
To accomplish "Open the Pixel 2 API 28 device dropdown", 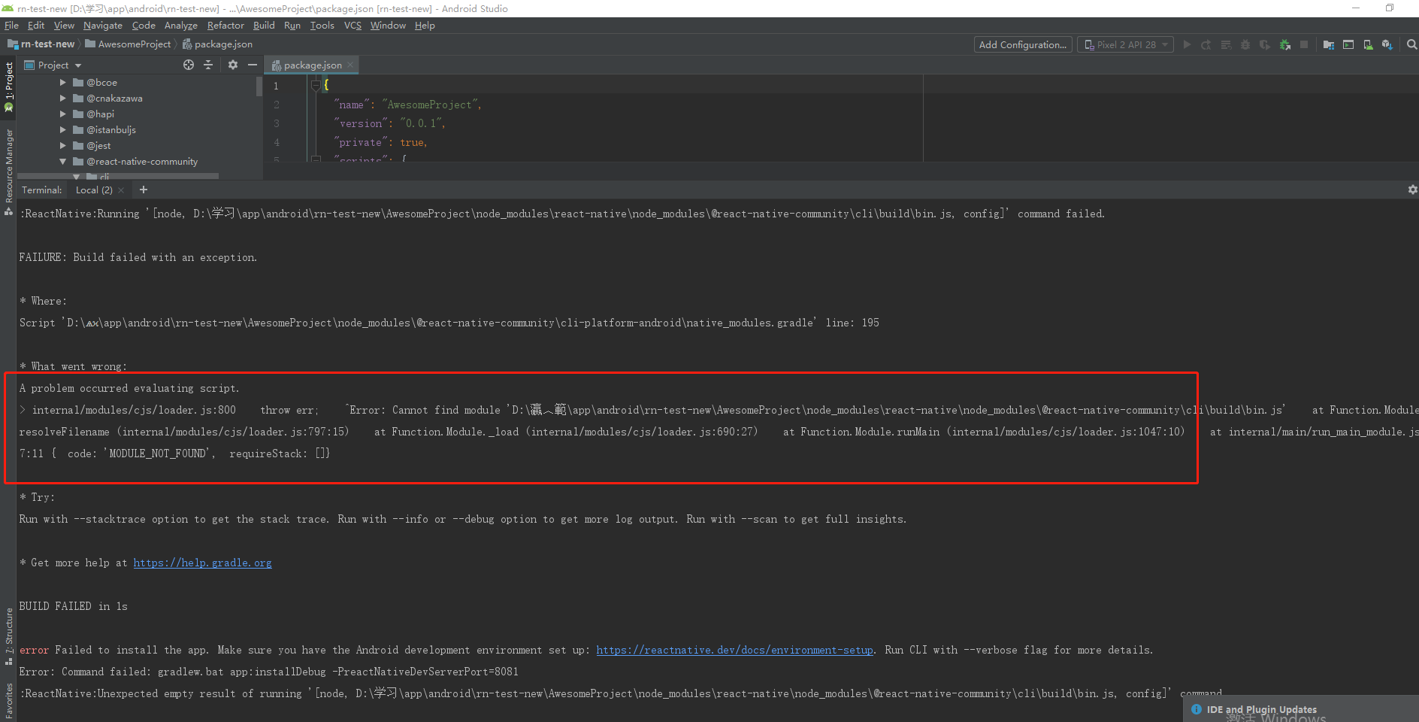I will coord(1125,44).
